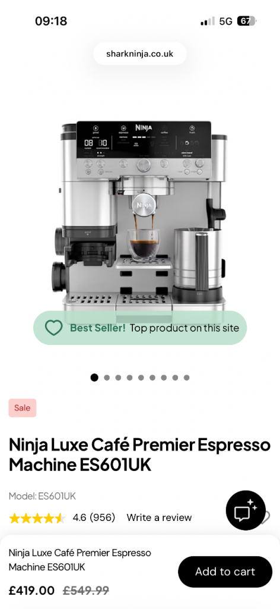Screen dimensions: 280x609
Task: Open the Write a review link
Action: [159, 518]
